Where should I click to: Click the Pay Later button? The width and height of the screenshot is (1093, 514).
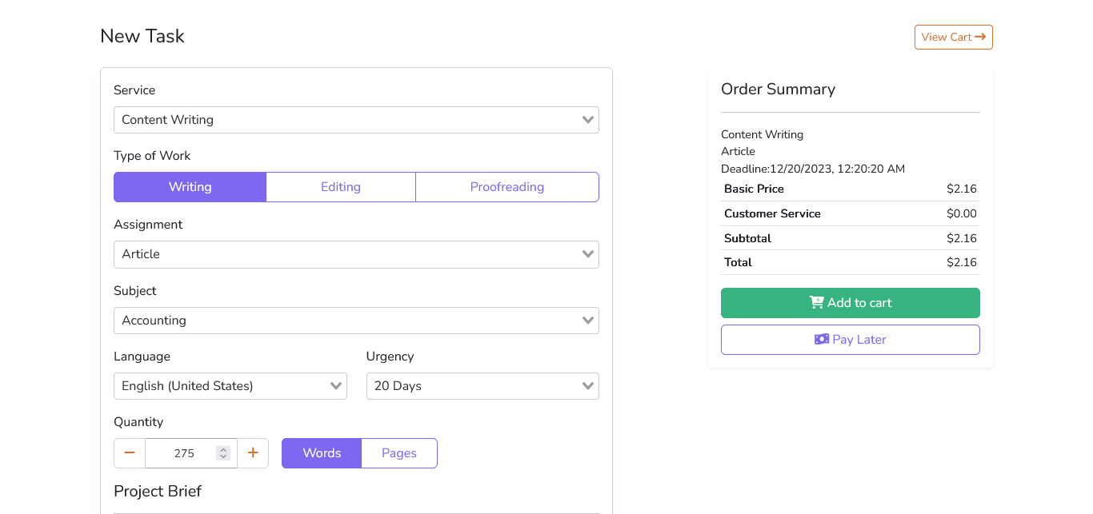point(850,340)
